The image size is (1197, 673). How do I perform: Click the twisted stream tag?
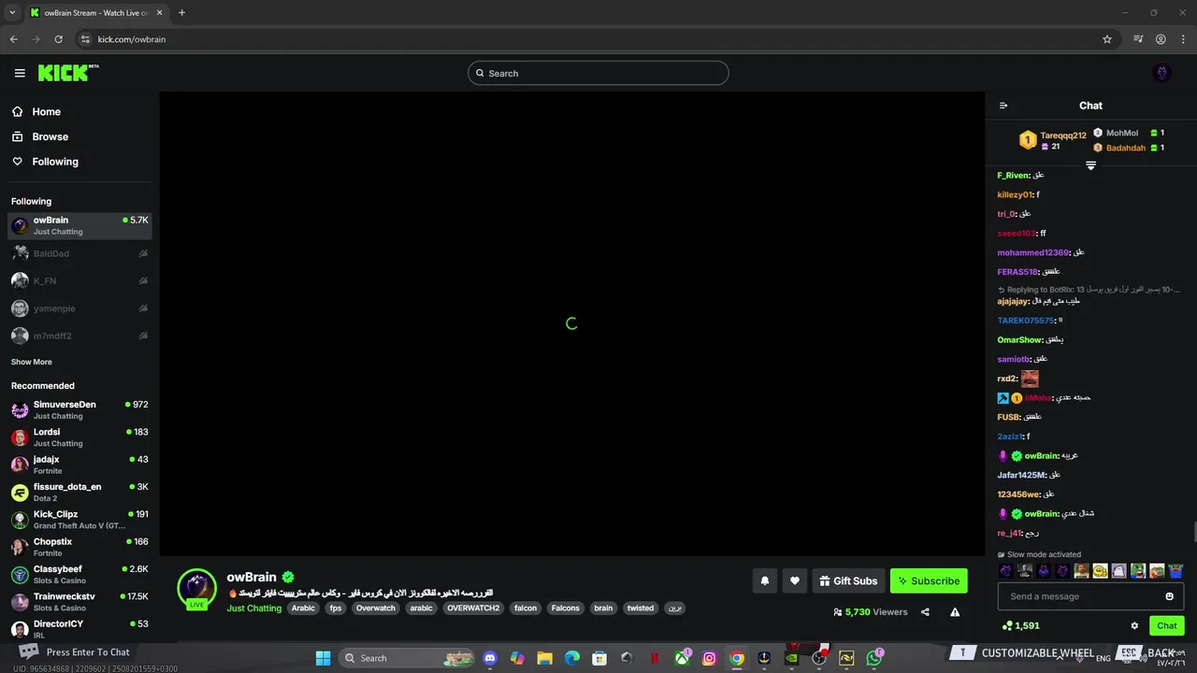pos(641,609)
